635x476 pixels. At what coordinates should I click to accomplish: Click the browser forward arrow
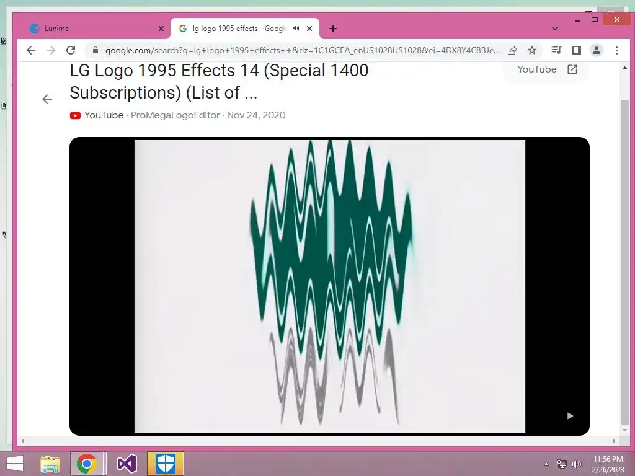coord(51,50)
